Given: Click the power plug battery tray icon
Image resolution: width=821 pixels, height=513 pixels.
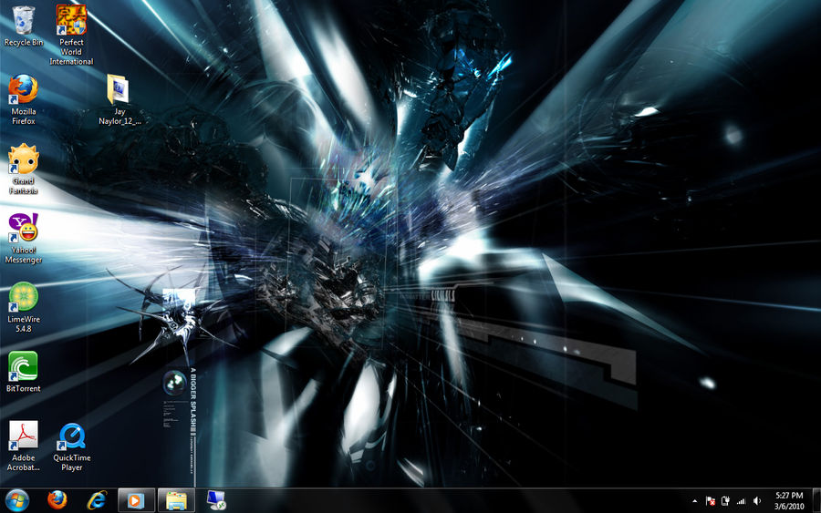Looking at the screenshot, I should click(726, 501).
